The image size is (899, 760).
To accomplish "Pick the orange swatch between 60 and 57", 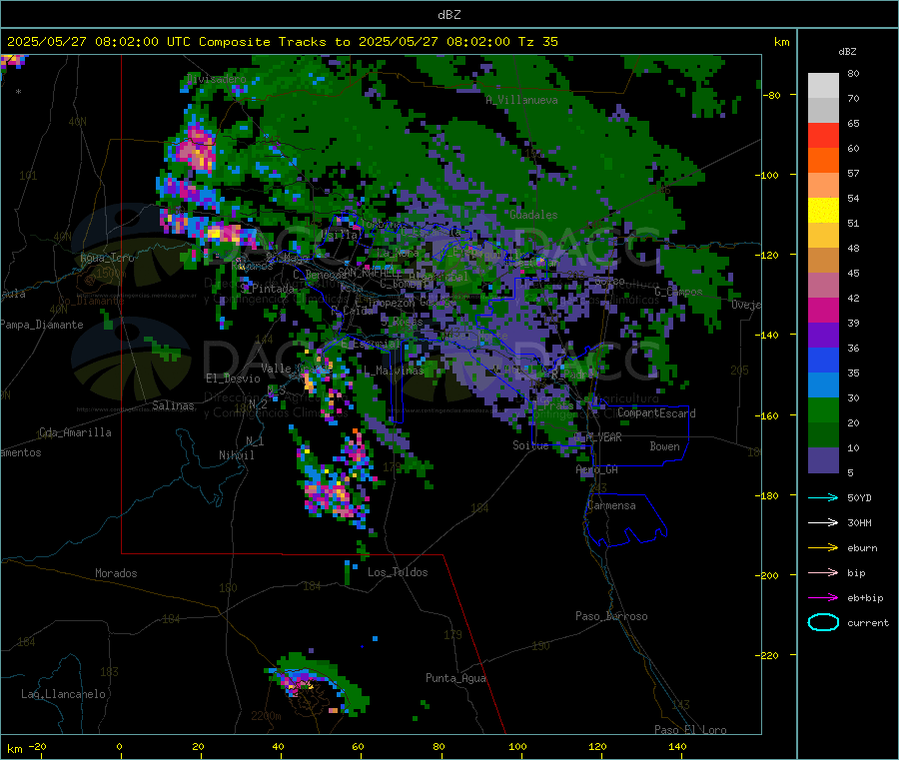I will point(823,161).
